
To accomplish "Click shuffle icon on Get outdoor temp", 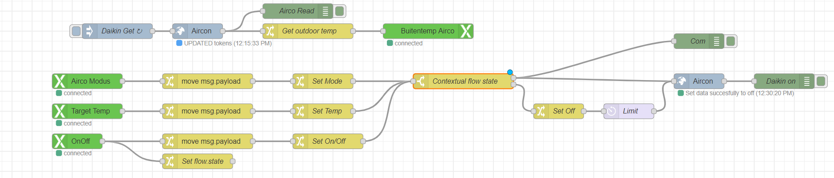I will tap(270, 31).
